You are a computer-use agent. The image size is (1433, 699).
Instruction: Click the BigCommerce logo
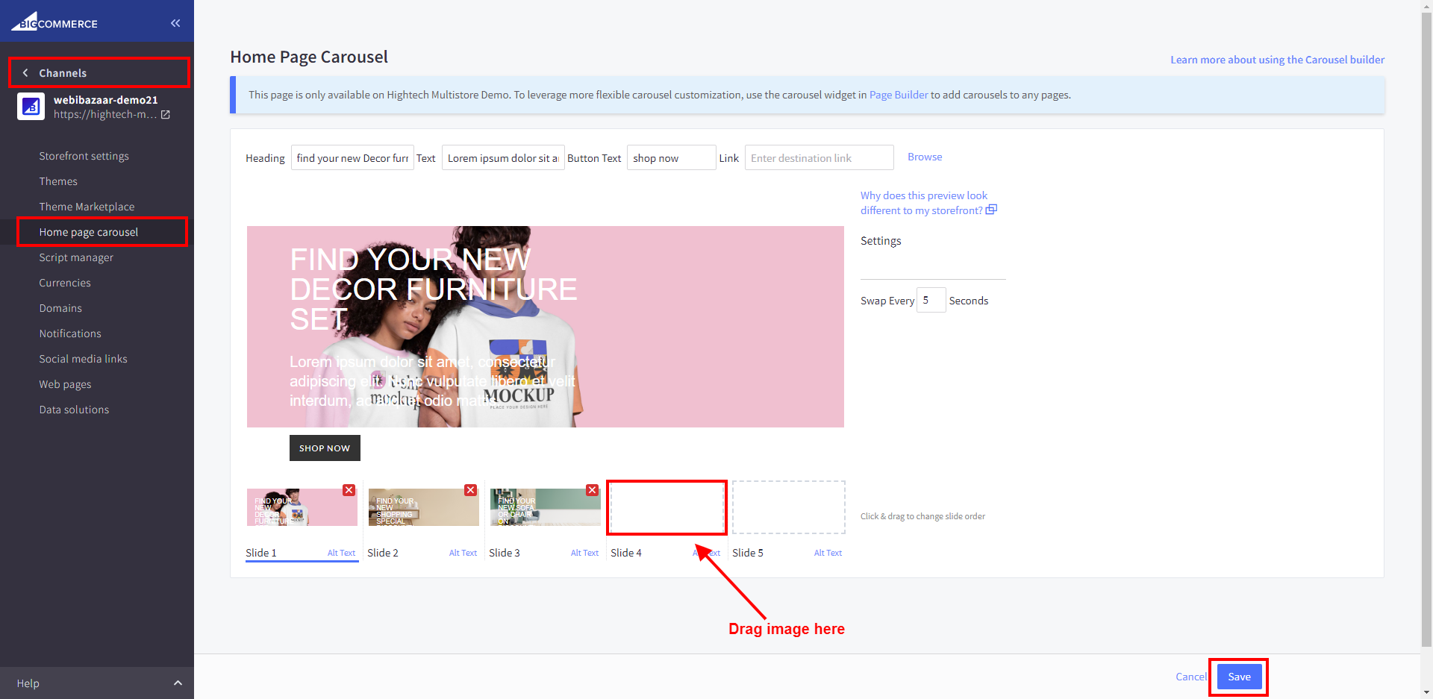tap(54, 22)
